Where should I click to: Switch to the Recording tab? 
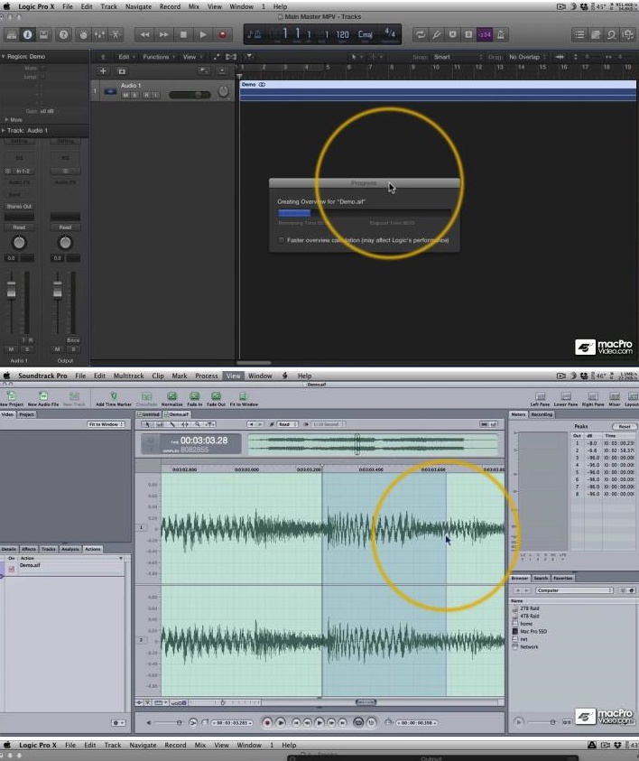coord(542,414)
